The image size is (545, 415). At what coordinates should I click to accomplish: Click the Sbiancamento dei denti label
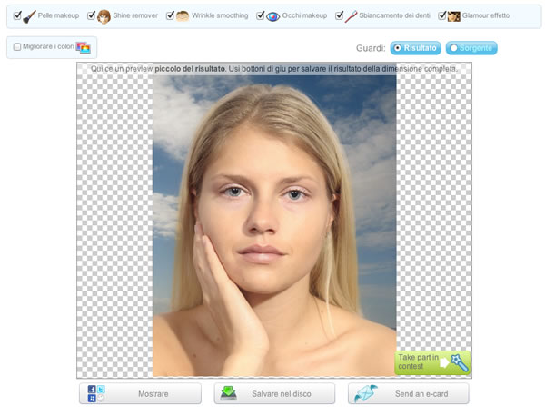394,15
